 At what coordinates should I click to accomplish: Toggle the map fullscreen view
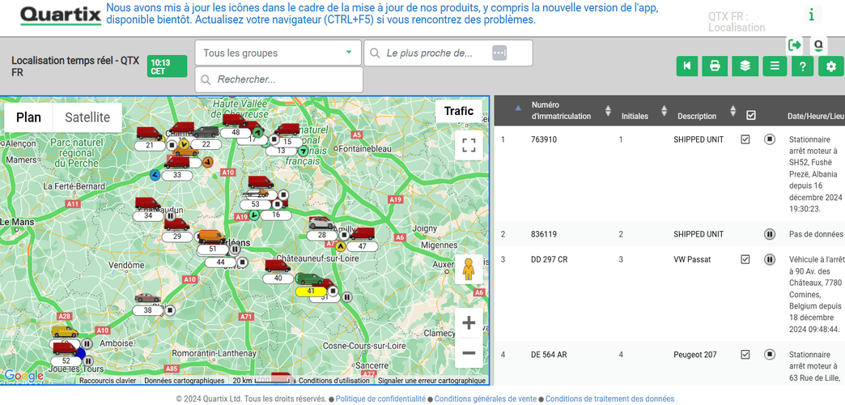click(468, 145)
